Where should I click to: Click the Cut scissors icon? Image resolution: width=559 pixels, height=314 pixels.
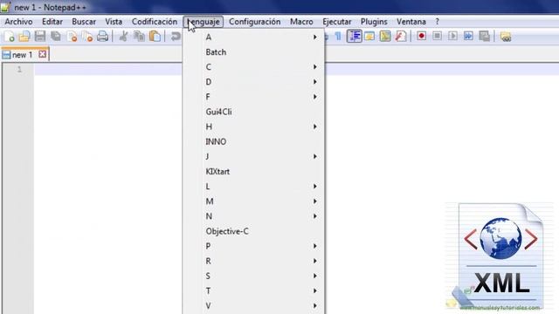point(123,37)
